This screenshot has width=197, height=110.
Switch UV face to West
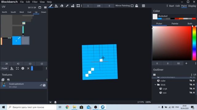pos(22,12)
